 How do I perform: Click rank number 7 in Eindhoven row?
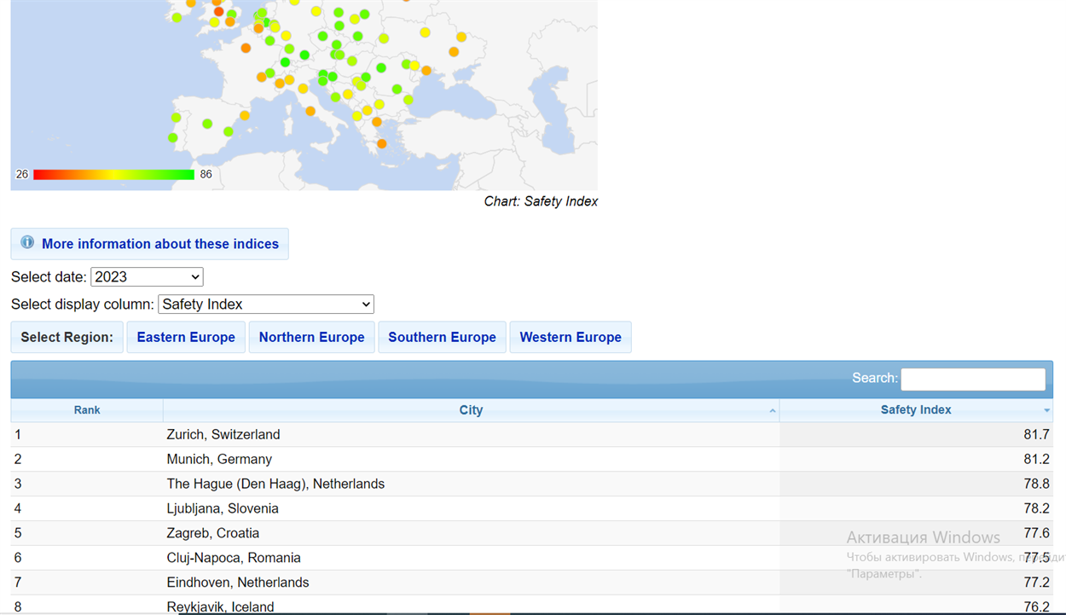[x=18, y=583]
